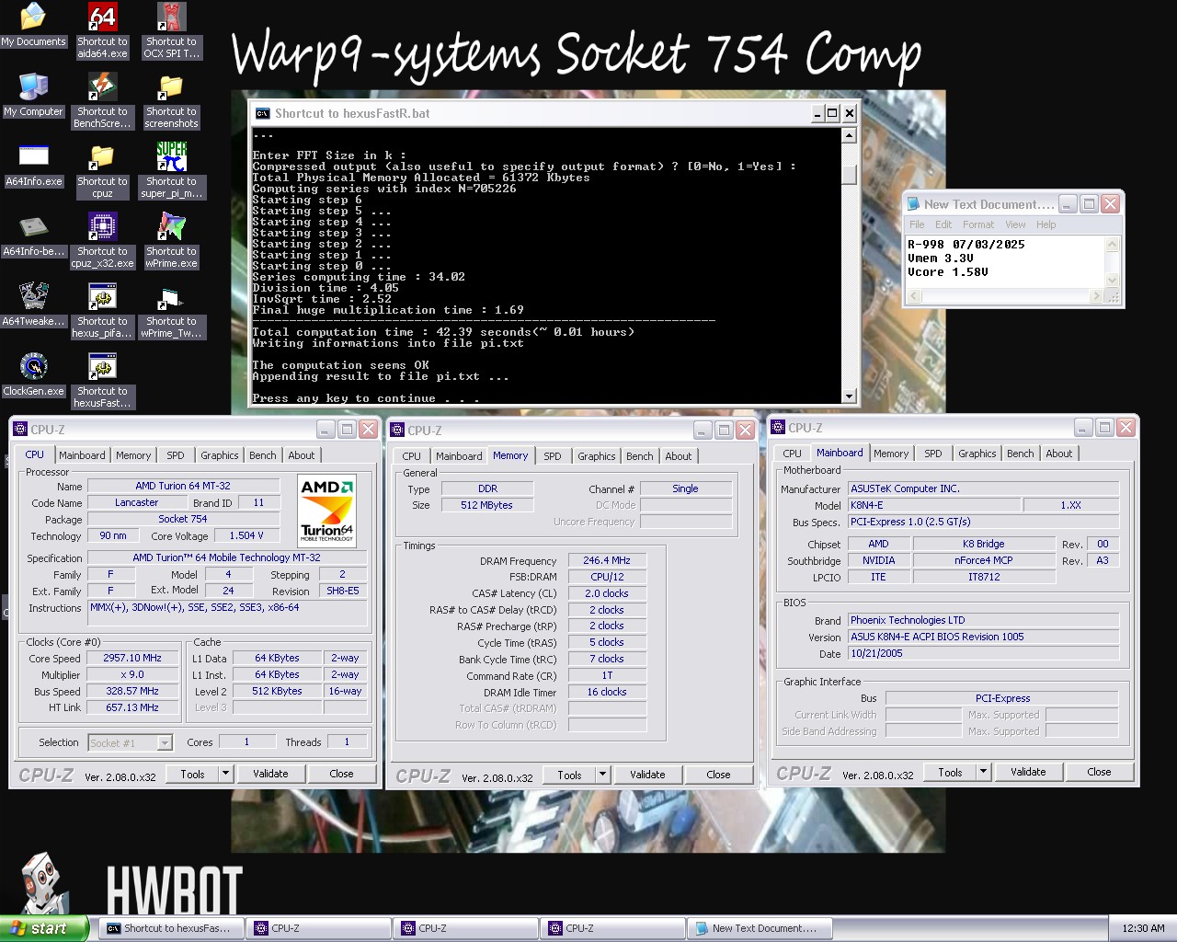Click the K8N4-E model field

tap(932, 505)
